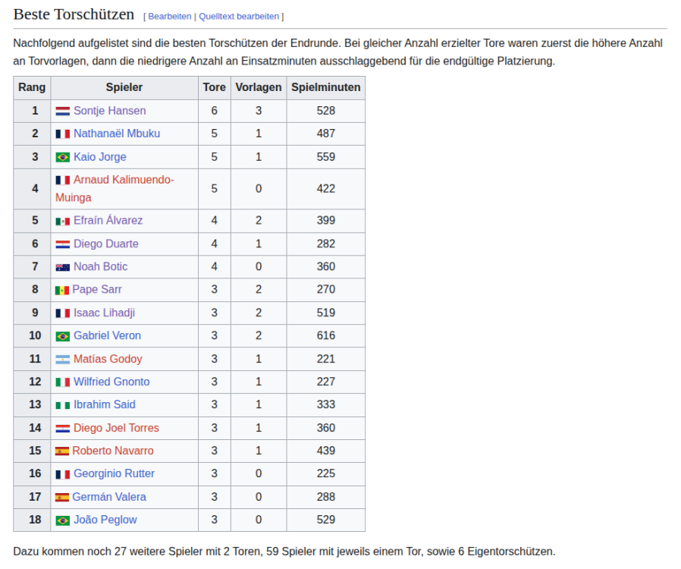The width and height of the screenshot is (681, 569).
Task: Click the Spanish flag next to Germán Valera
Action: coord(61,497)
